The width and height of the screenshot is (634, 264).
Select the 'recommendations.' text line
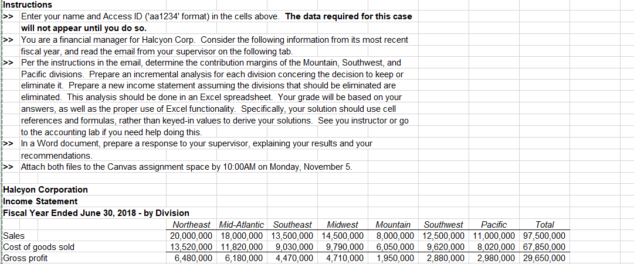[57, 155]
